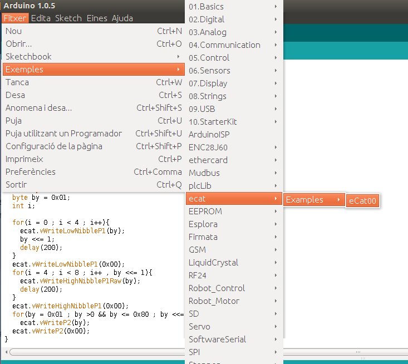
Task: Click Desa to save sketch
Action: pyautogui.click(x=94, y=95)
